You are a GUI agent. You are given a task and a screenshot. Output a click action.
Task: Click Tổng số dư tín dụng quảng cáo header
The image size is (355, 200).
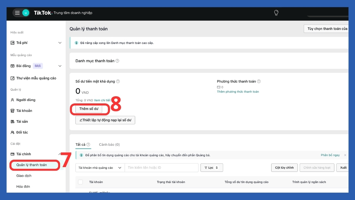pos(246,182)
